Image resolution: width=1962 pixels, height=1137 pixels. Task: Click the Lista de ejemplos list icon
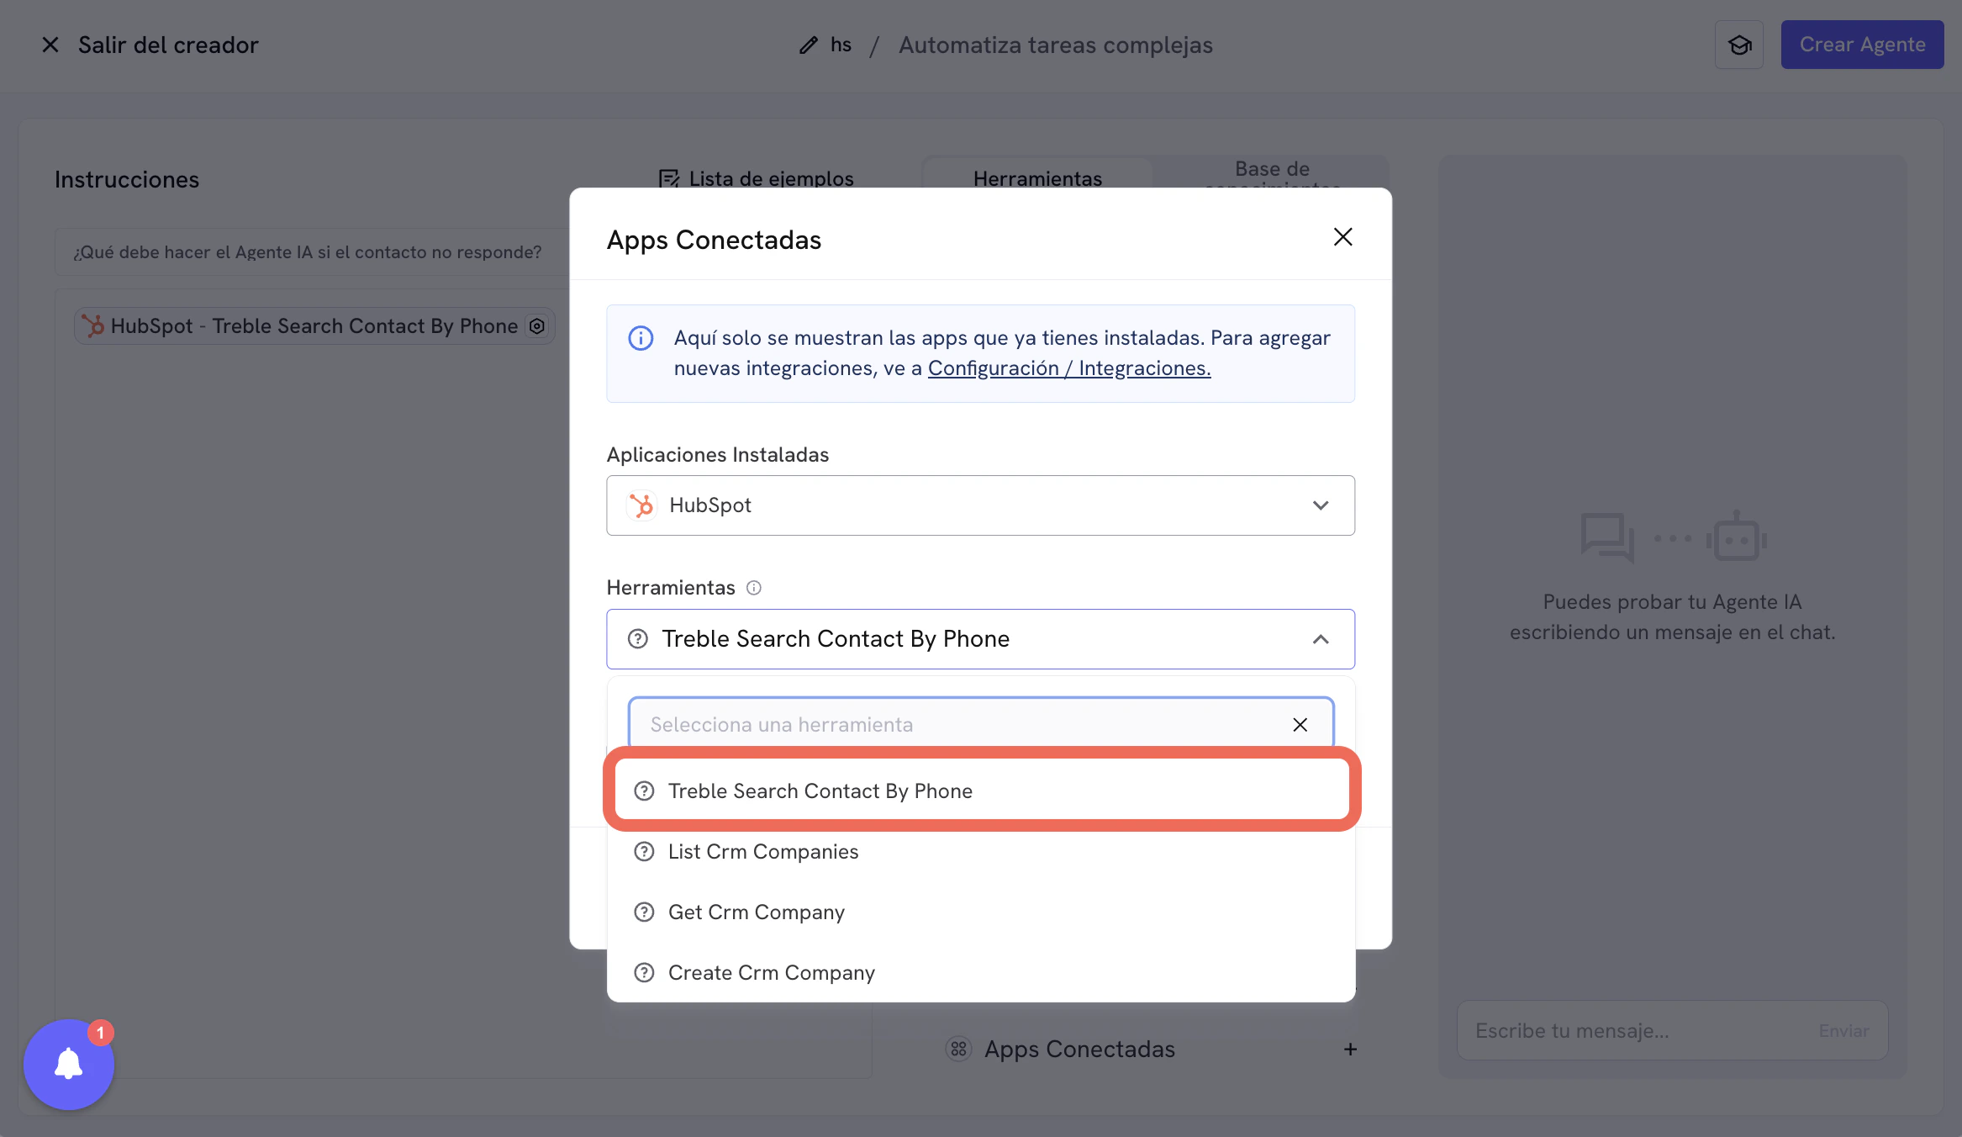point(669,178)
